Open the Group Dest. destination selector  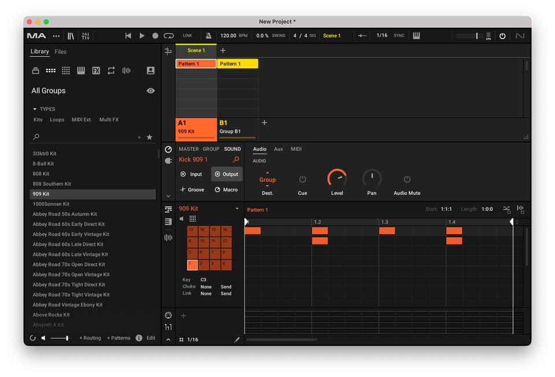point(267,180)
